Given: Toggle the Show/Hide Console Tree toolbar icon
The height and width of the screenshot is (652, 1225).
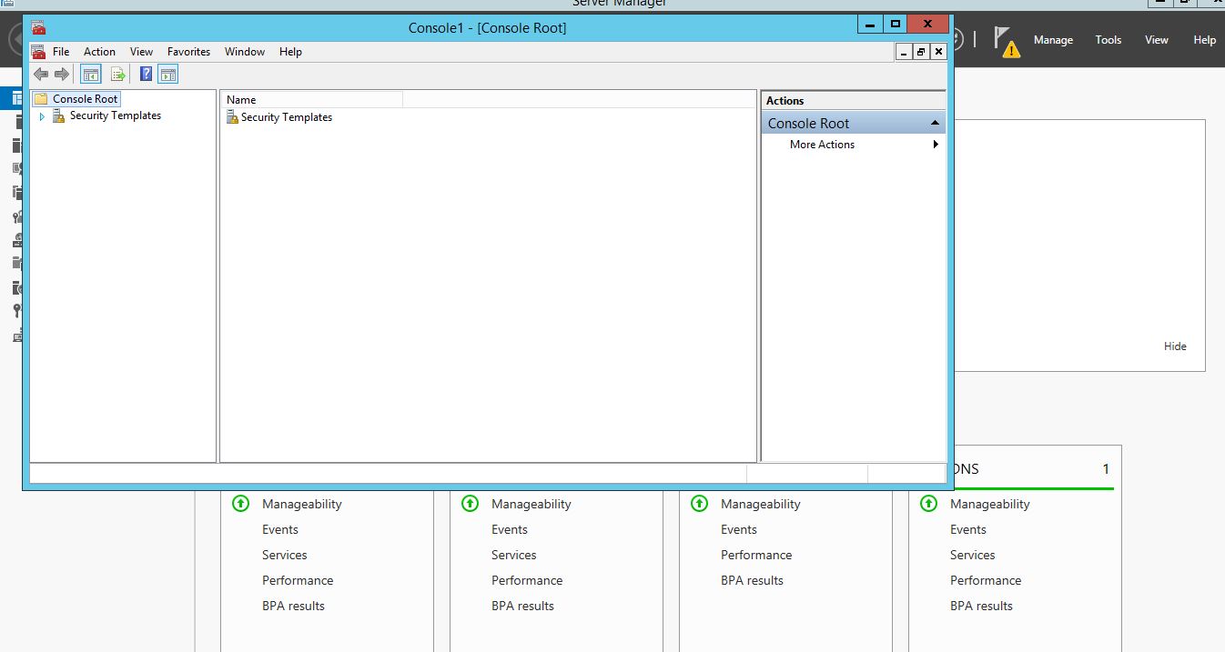Looking at the screenshot, I should click(x=91, y=75).
